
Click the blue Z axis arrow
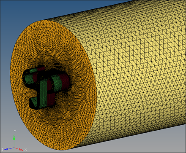point(8,149)
